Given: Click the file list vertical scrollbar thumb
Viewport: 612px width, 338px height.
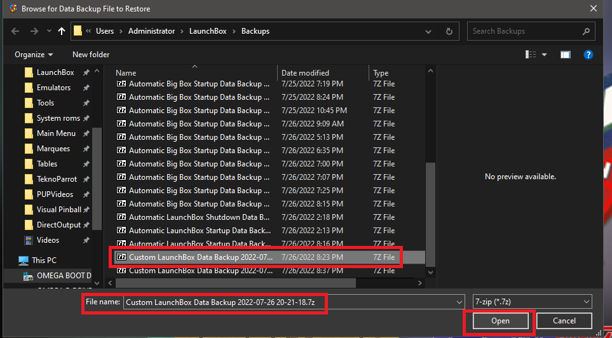Looking at the screenshot, I should (430, 214).
